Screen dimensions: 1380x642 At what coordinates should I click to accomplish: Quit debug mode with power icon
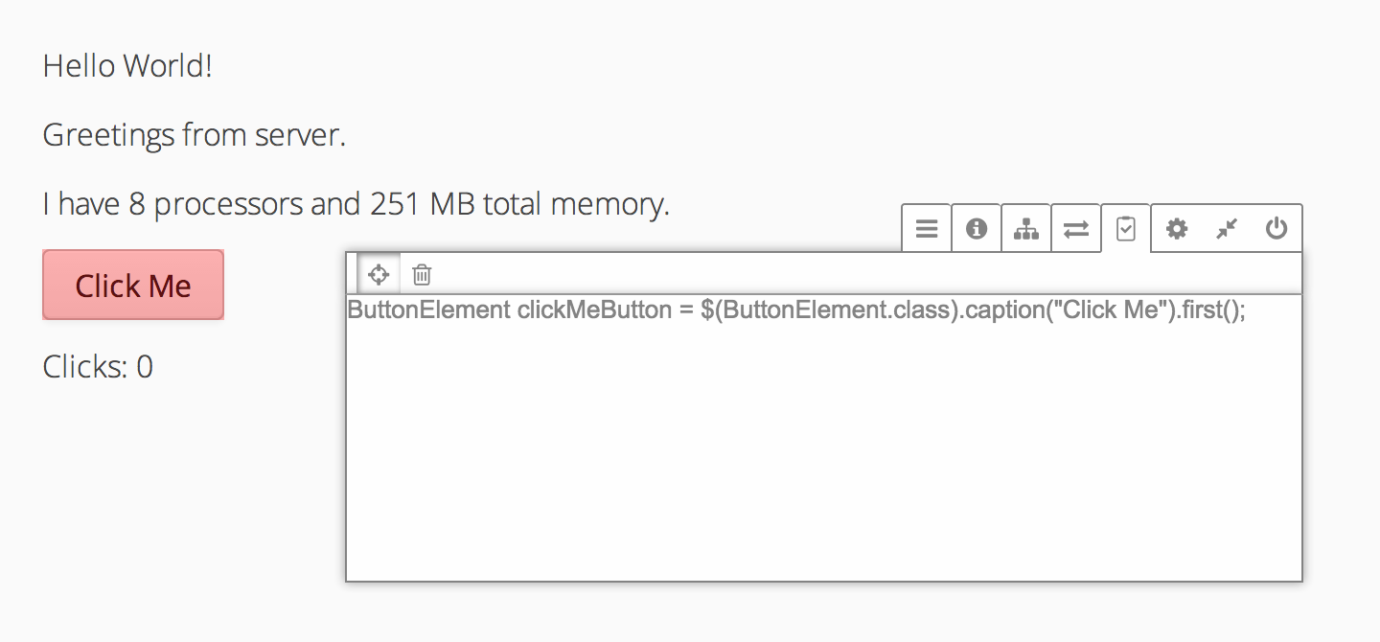click(1276, 228)
